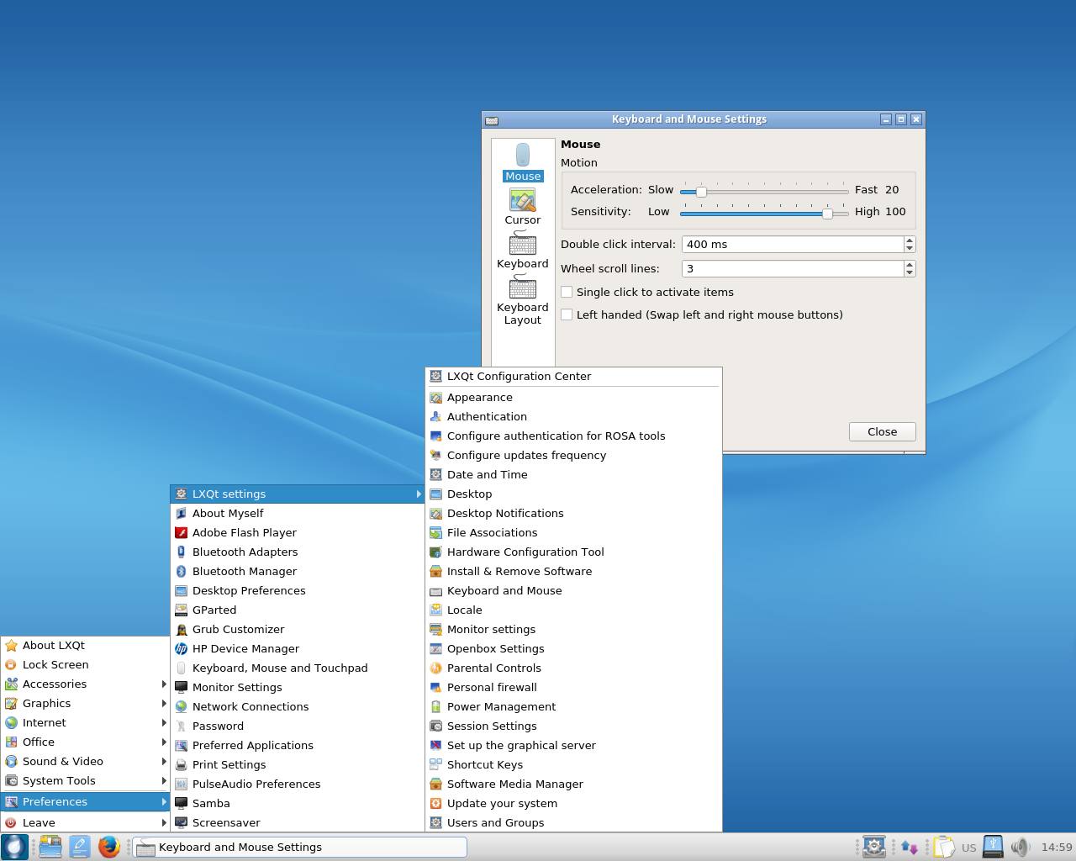
Task: Open Power Management settings
Action: click(573, 706)
